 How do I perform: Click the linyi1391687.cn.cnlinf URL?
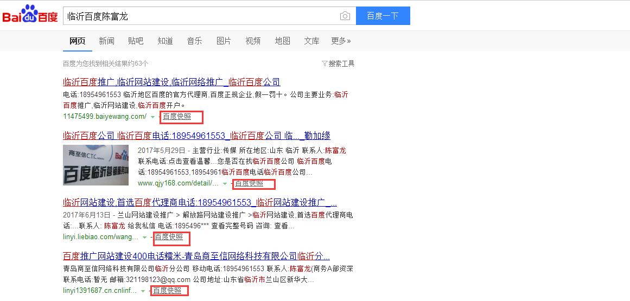click(x=100, y=291)
